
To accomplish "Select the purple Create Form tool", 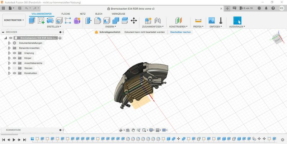I will [77, 20].
